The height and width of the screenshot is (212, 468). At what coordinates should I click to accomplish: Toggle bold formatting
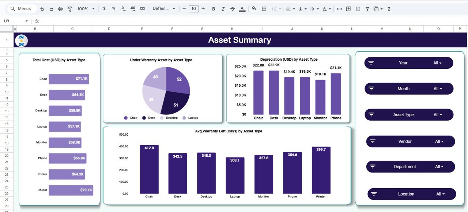point(214,9)
